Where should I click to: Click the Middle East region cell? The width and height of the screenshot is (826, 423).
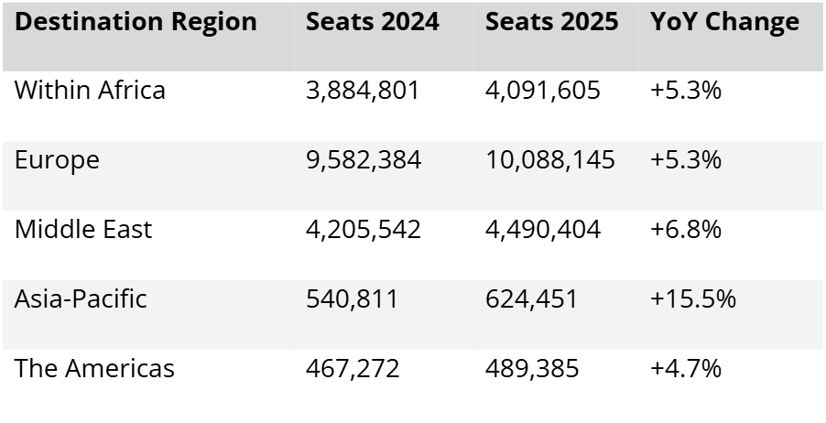pos(83,229)
